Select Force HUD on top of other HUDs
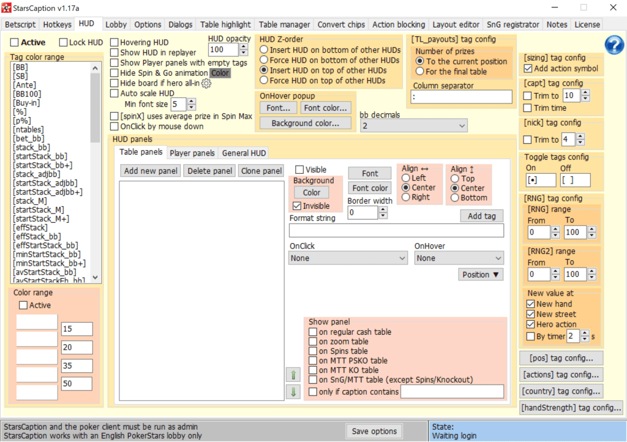 click(x=264, y=80)
